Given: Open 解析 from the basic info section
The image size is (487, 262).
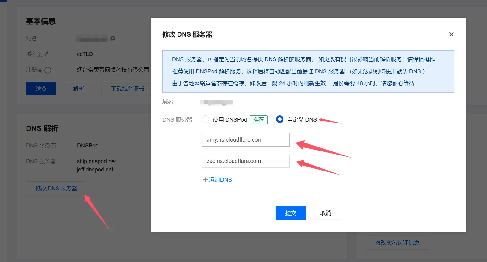Looking at the screenshot, I should (x=79, y=89).
